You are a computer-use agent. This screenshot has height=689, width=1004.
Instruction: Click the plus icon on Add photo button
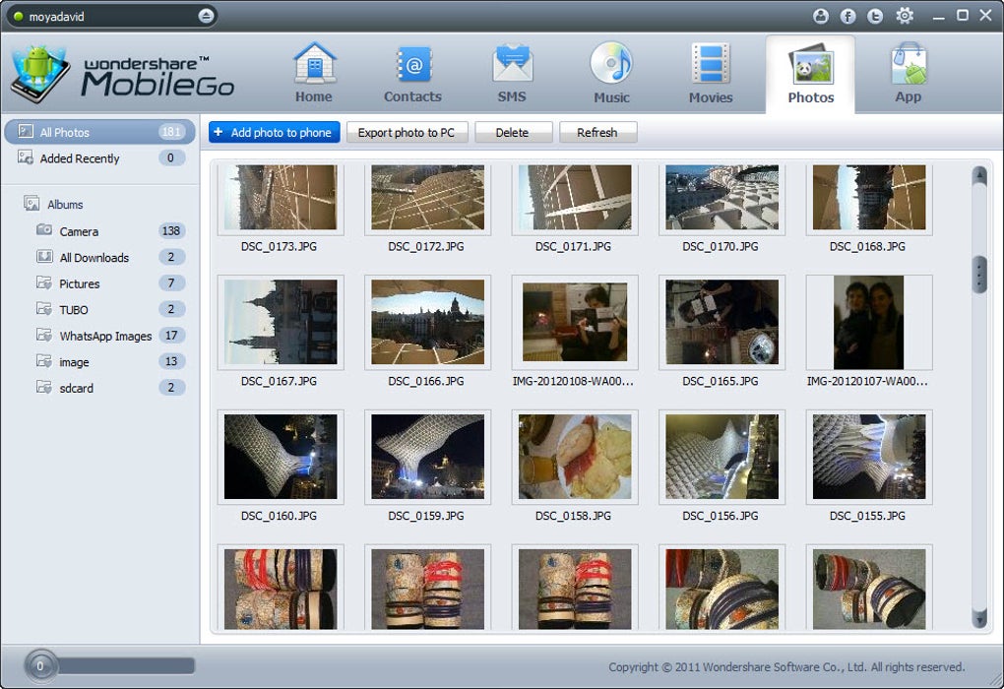pyautogui.click(x=219, y=132)
